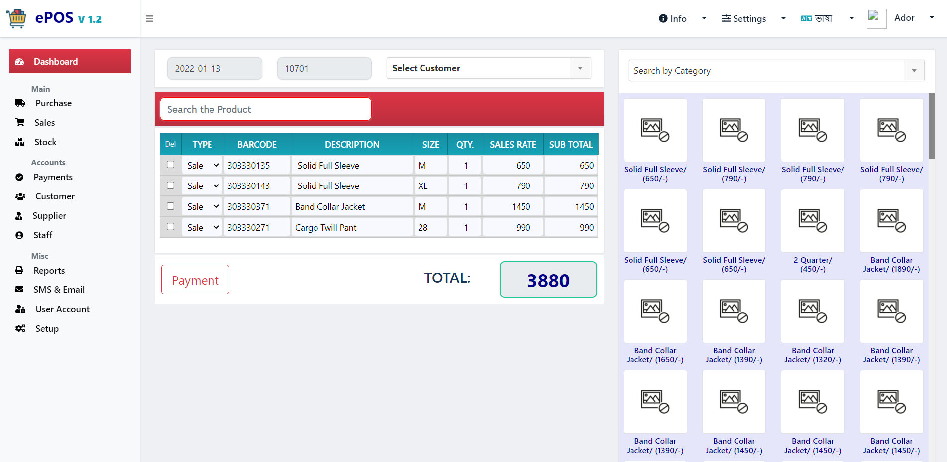The width and height of the screenshot is (947, 462).
Task: Tick delete checkbox for Band Collar Jacket row
Action: [170, 206]
